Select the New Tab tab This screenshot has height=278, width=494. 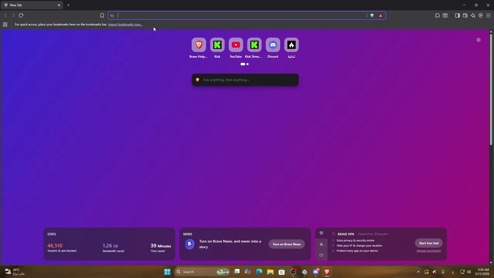click(x=32, y=5)
